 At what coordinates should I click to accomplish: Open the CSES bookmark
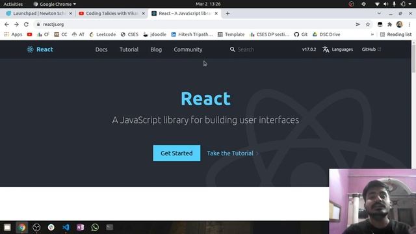pyautogui.click(x=129, y=34)
